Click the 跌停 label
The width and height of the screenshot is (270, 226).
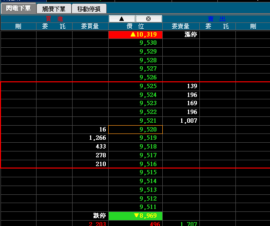pos(99,216)
